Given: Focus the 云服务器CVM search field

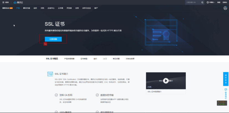Looking at the screenshot, I should point(193,2).
